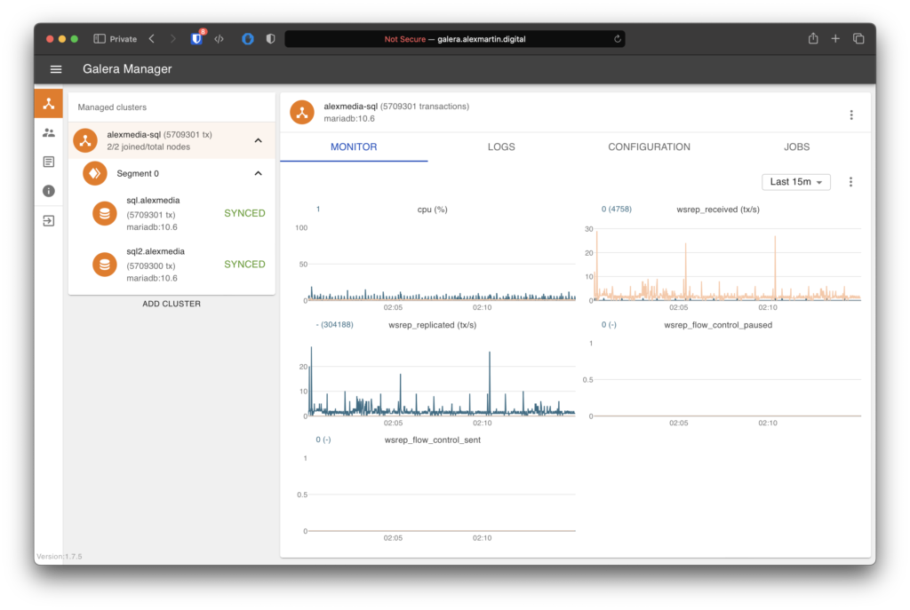The width and height of the screenshot is (910, 610).
Task: Click the SYNCED status of sql.alexmedia
Action: coord(244,213)
